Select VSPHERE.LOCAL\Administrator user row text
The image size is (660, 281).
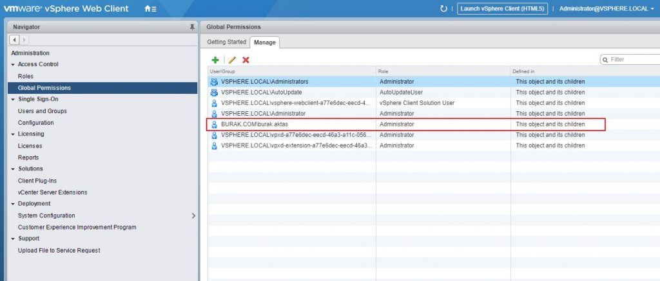click(x=263, y=113)
